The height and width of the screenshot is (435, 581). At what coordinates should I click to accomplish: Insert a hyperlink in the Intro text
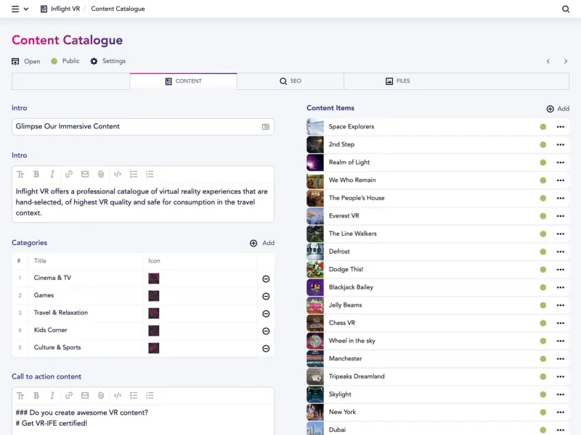click(x=68, y=174)
